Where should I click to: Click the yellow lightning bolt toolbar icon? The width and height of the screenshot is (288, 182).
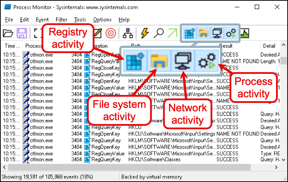click(x=145, y=33)
